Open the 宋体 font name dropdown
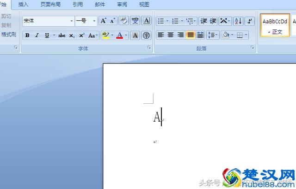Image resolution: width=296 pixels, height=189 pixels. pos(72,21)
